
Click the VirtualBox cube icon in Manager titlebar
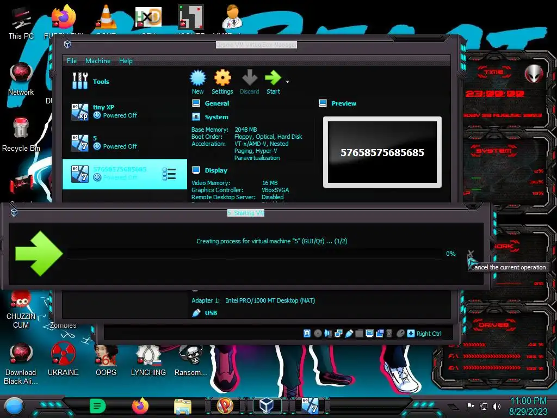pyautogui.click(x=67, y=45)
